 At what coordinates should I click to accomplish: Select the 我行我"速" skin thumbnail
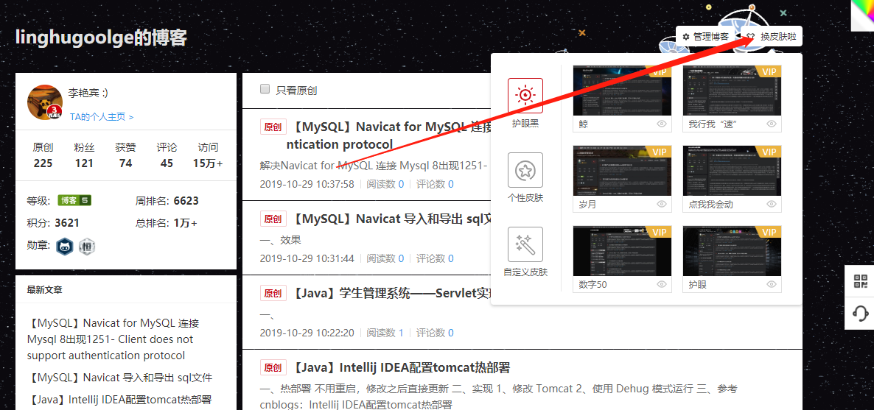[x=732, y=91]
